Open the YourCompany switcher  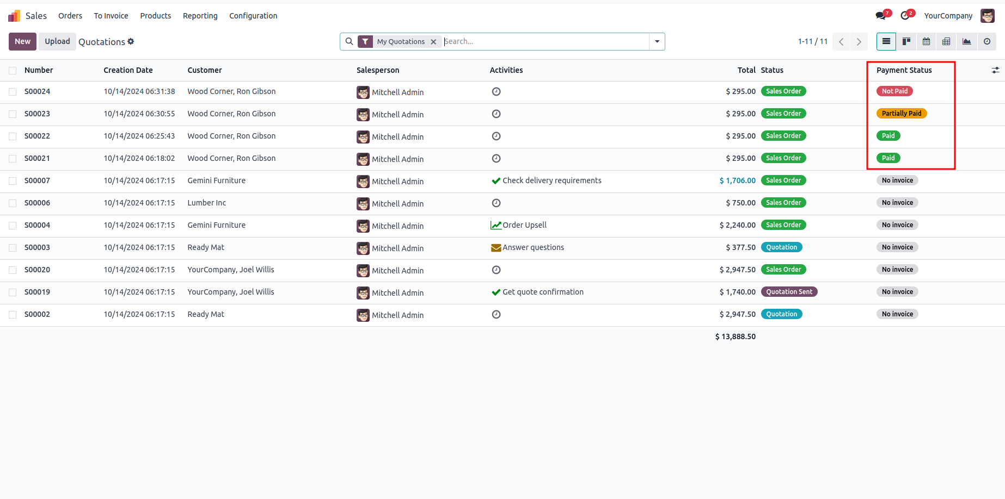click(948, 16)
